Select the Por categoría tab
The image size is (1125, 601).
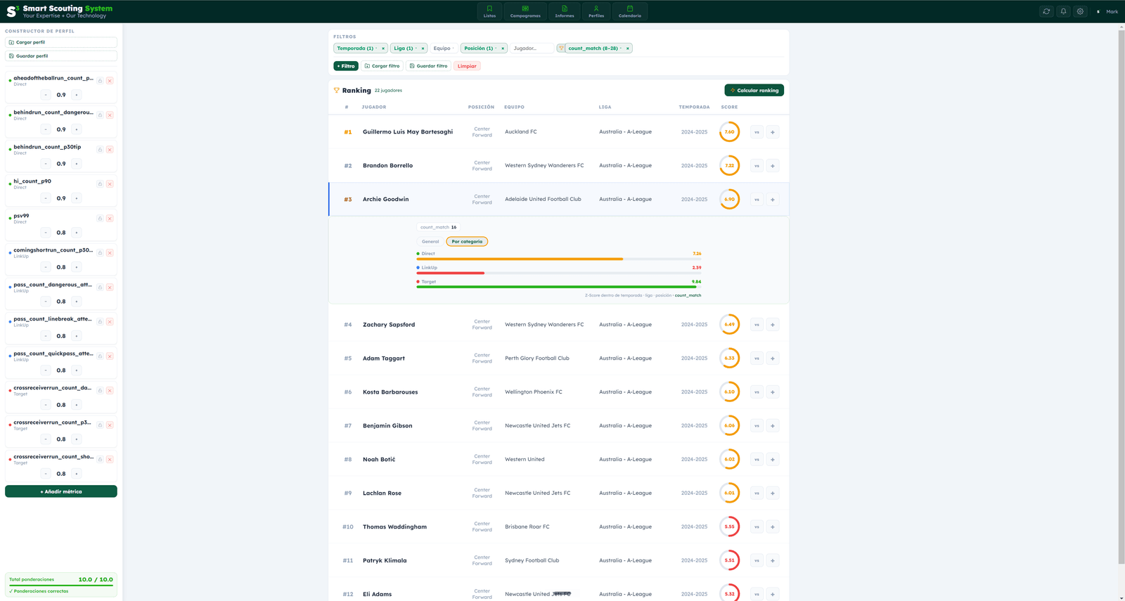tap(467, 242)
